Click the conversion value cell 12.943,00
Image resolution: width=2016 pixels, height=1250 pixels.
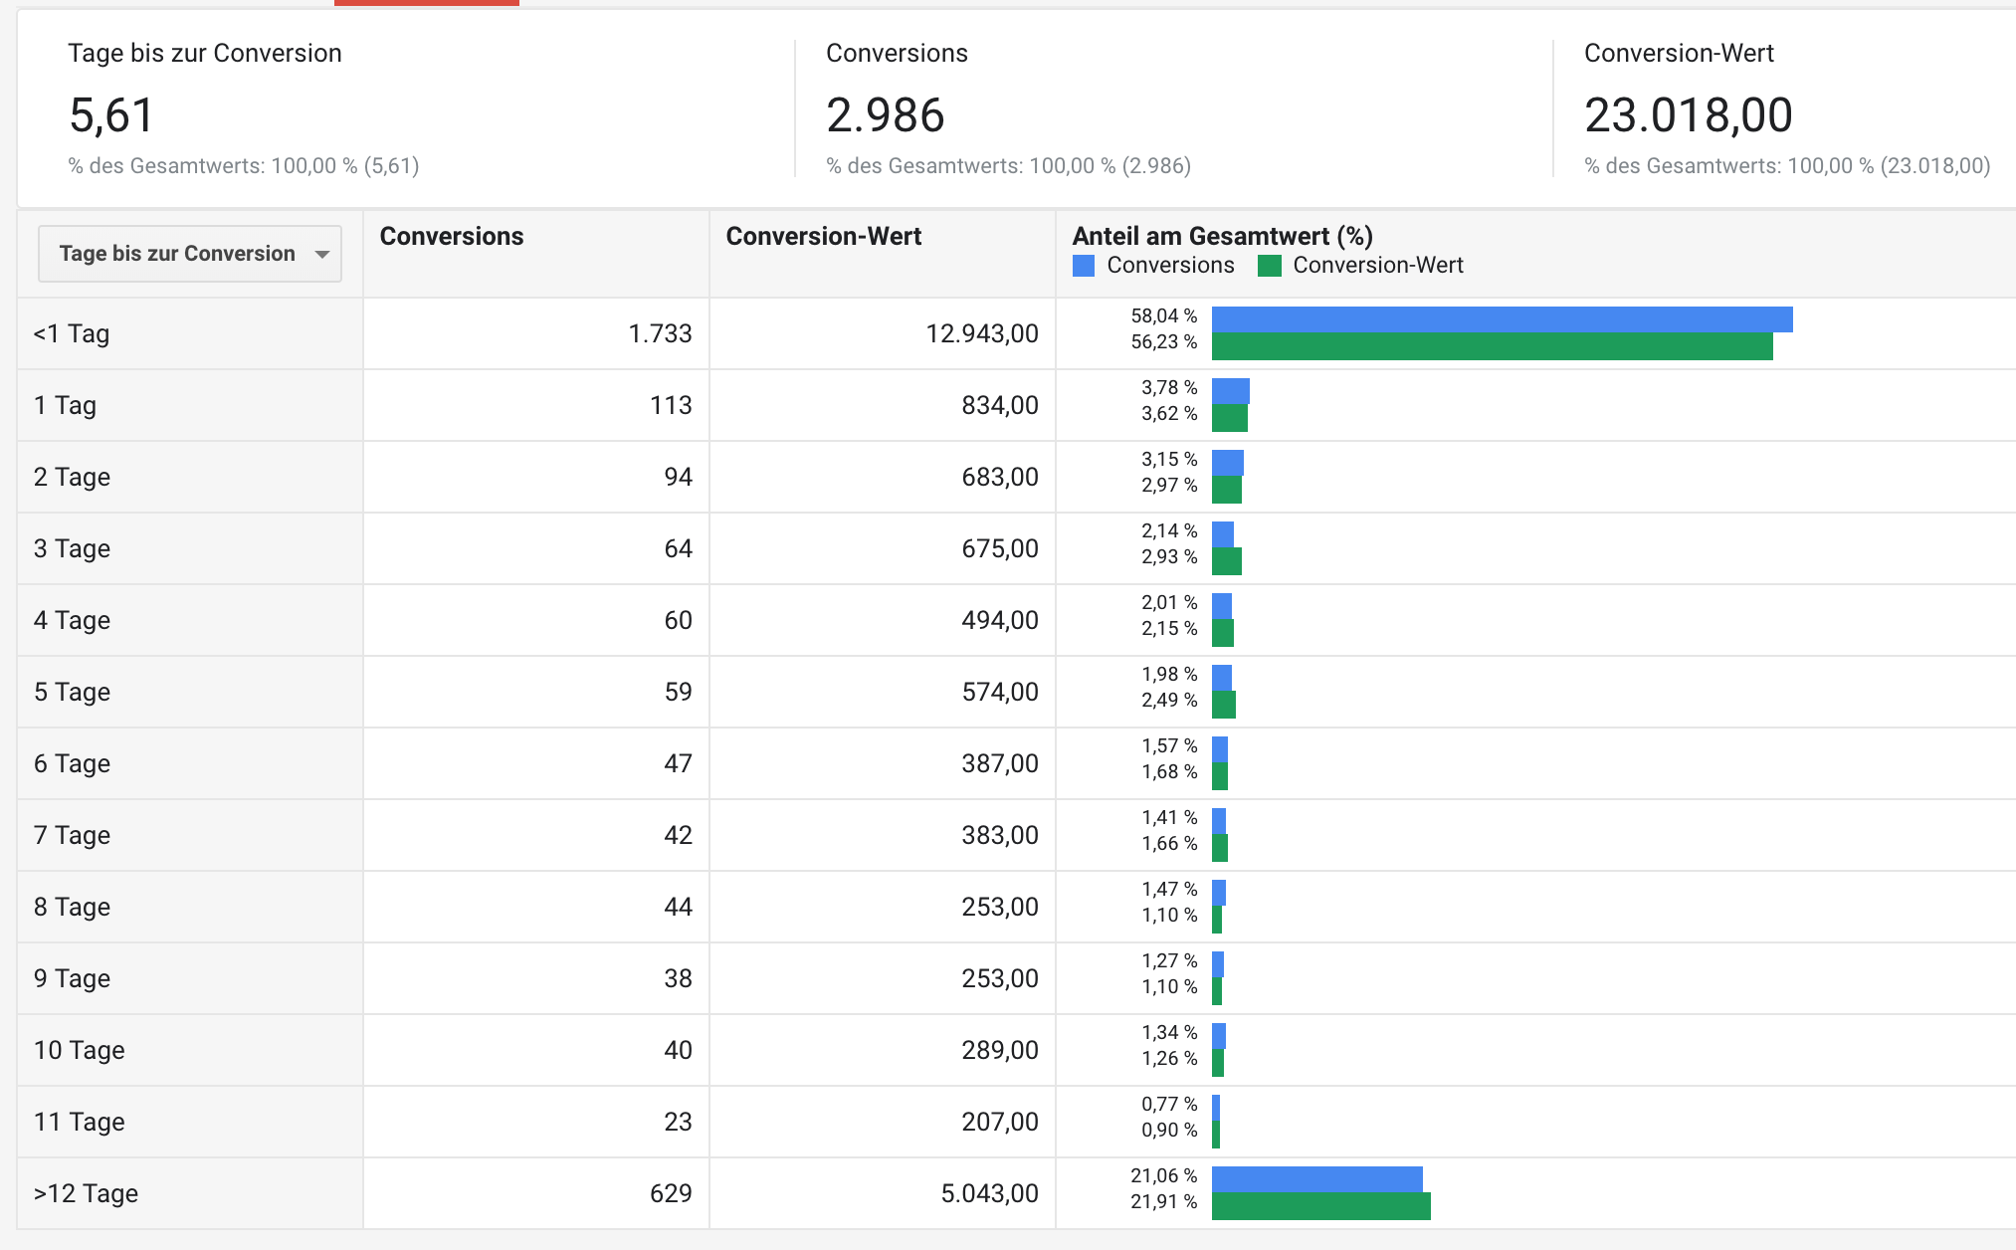pos(982,333)
